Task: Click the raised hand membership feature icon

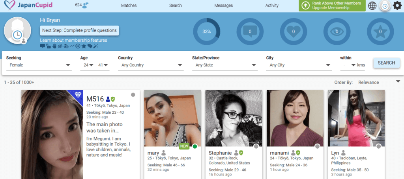Action: coord(54,46)
